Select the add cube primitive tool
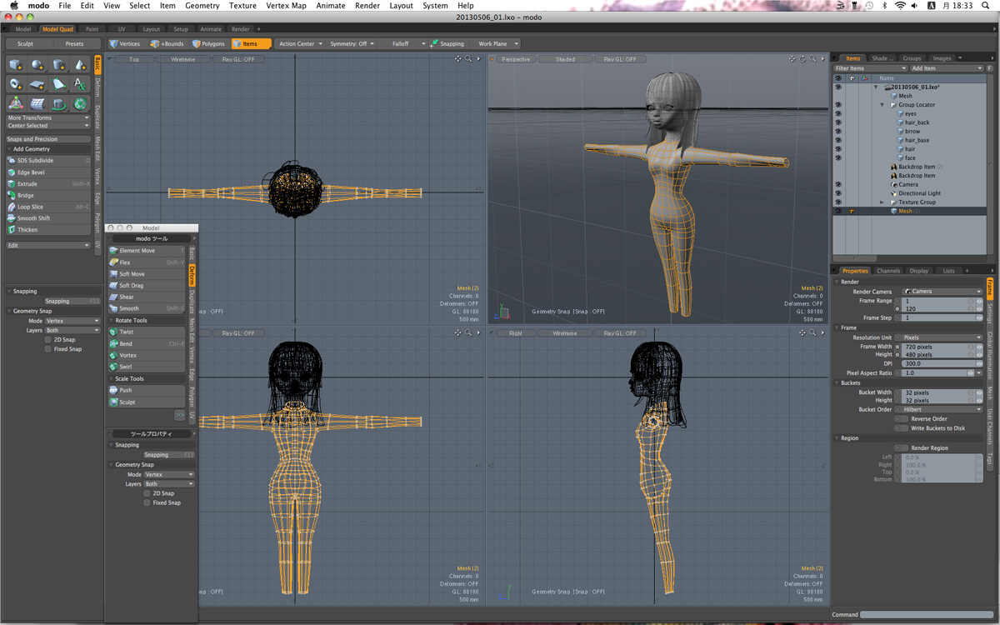The height and width of the screenshot is (625, 1000). click(x=16, y=65)
